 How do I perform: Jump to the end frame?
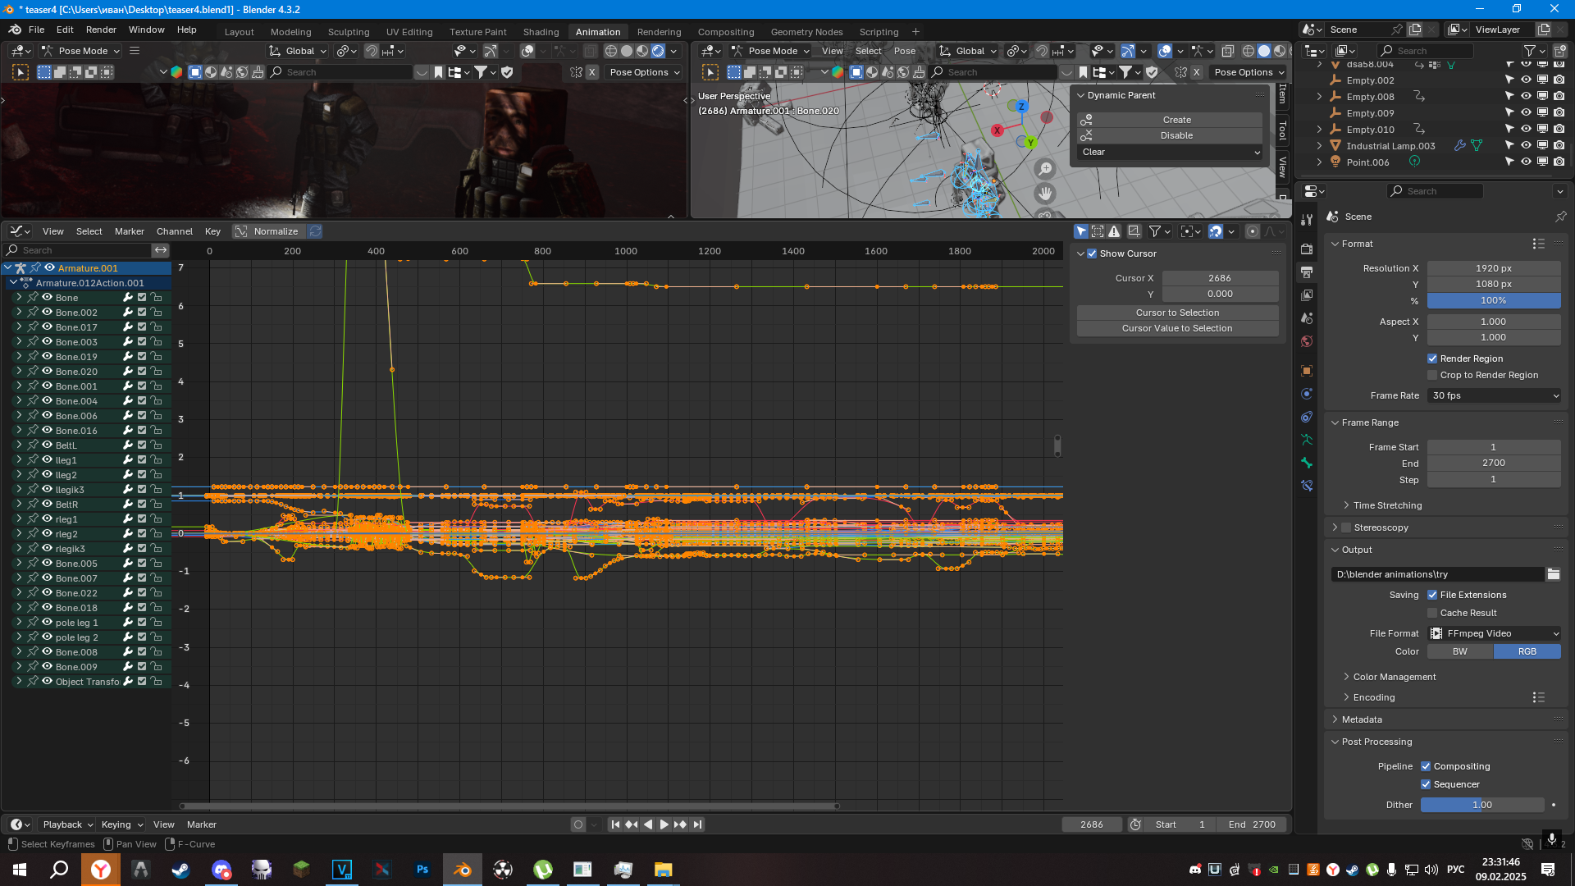[697, 824]
